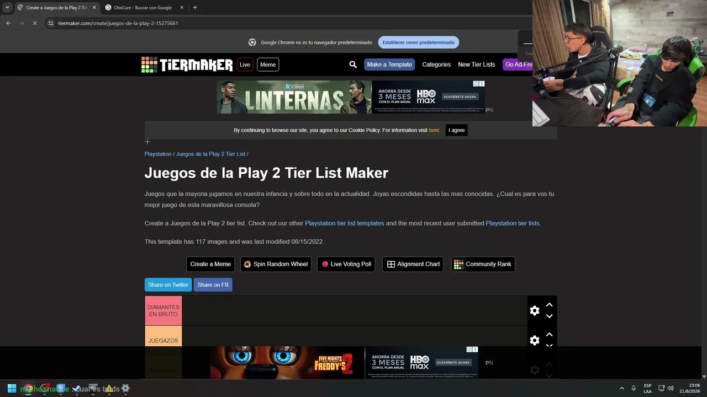707x397 pixels.
Task: Open settings gear for DIAMANTES EN BRUTO row
Action: pyautogui.click(x=535, y=311)
